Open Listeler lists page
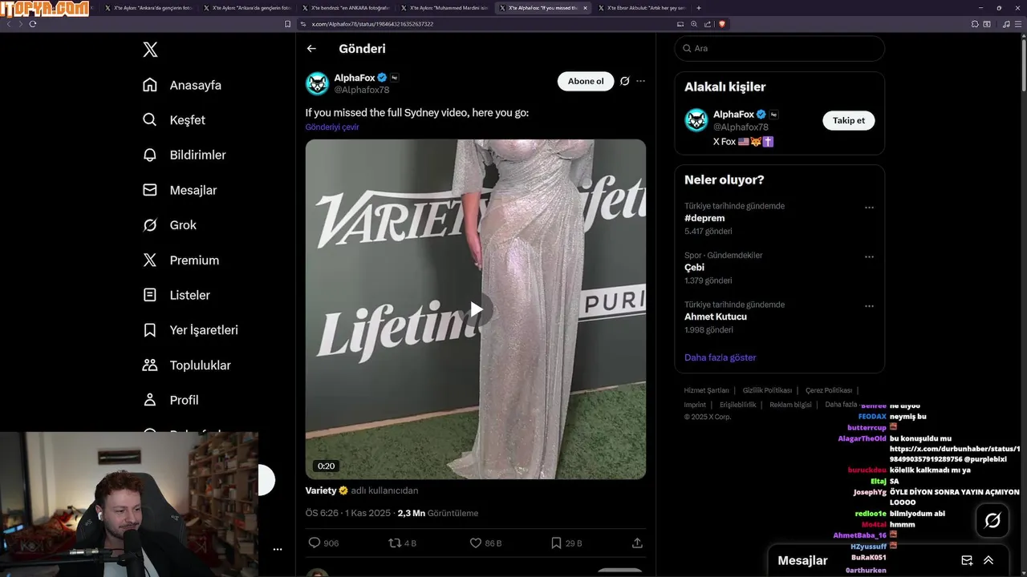 pos(176,295)
